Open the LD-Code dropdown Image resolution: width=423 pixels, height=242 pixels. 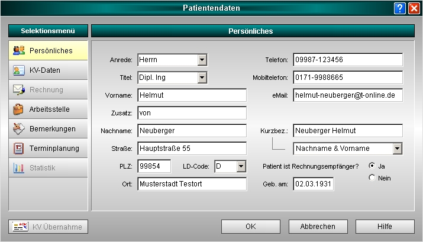tap(240, 167)
